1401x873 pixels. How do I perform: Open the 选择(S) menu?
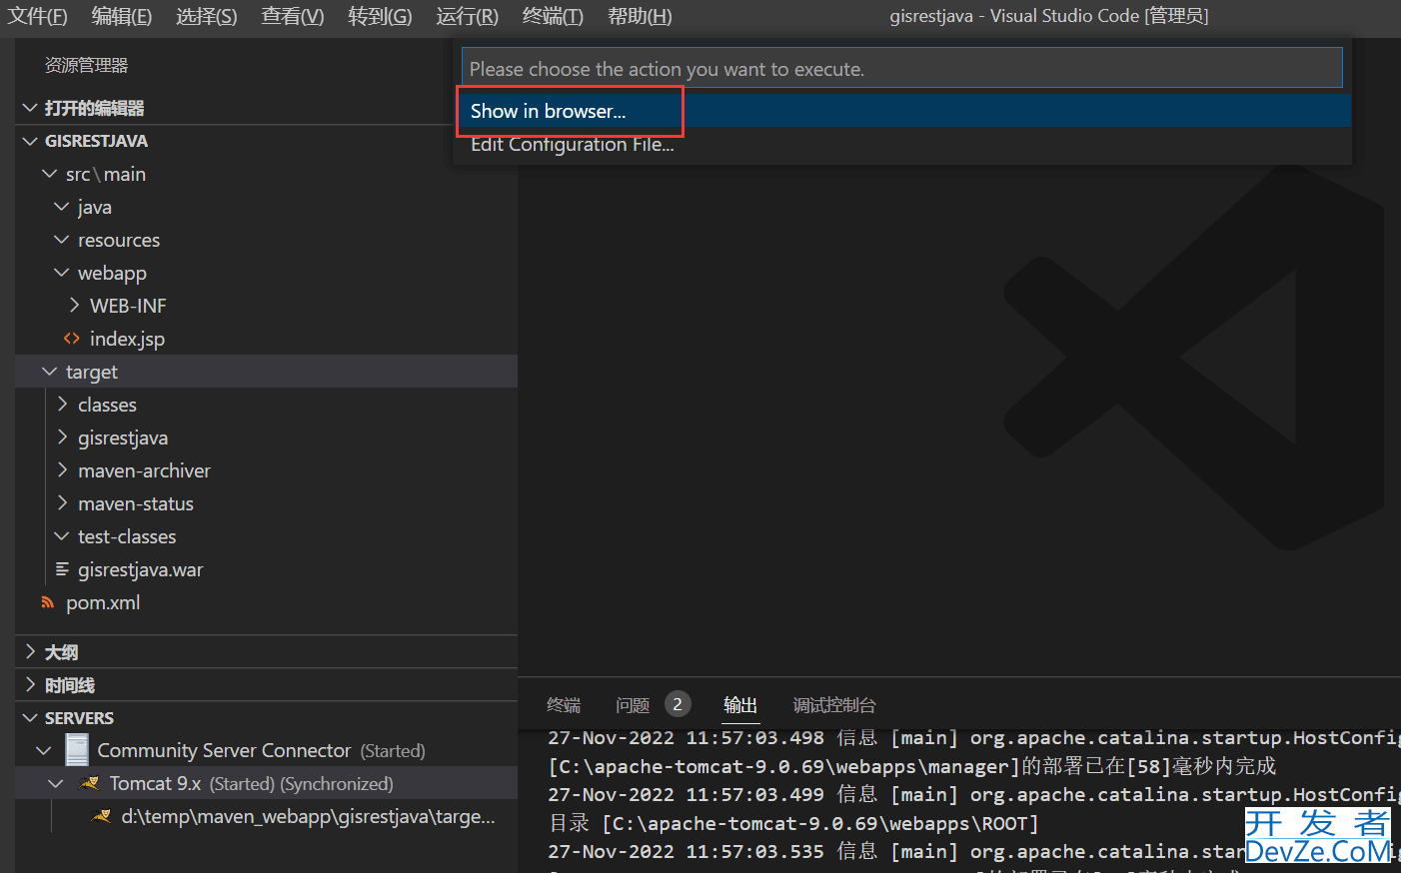coord(207,16)
